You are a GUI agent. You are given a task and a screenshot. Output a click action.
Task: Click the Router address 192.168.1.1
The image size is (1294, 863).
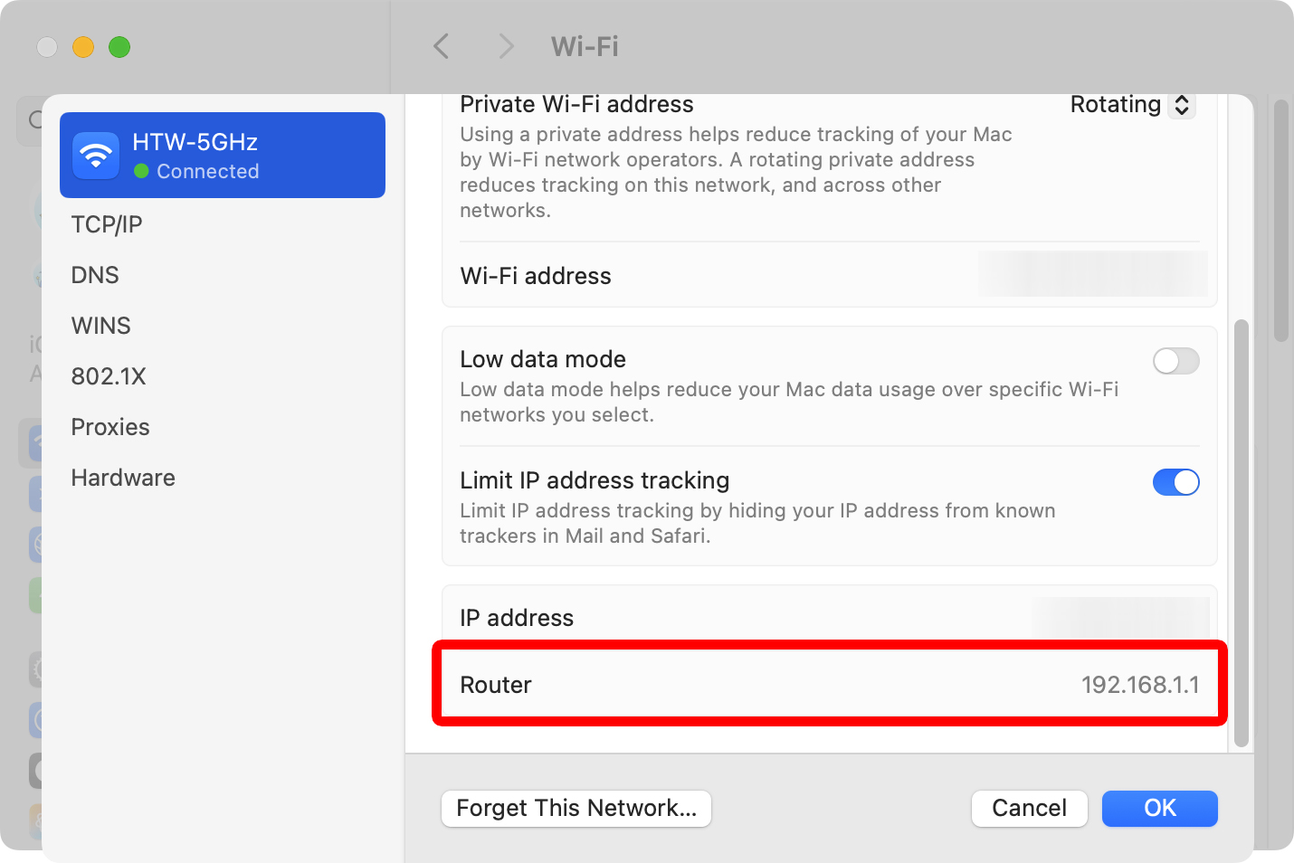[1139, 685]
